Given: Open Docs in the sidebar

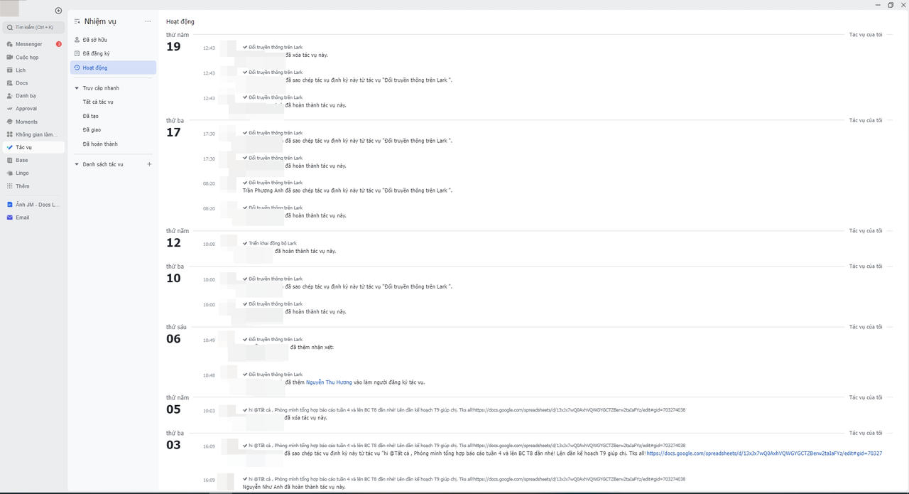Looking at the screenshot, I should (21, 83).
